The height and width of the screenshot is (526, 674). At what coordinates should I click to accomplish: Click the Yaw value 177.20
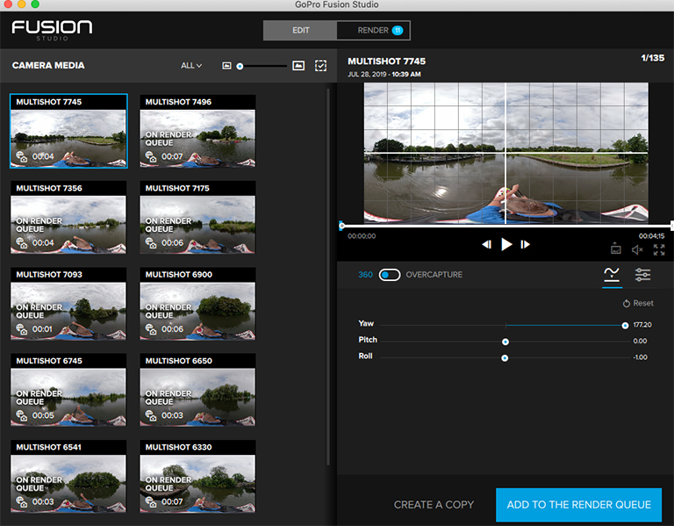click(642, 325)
